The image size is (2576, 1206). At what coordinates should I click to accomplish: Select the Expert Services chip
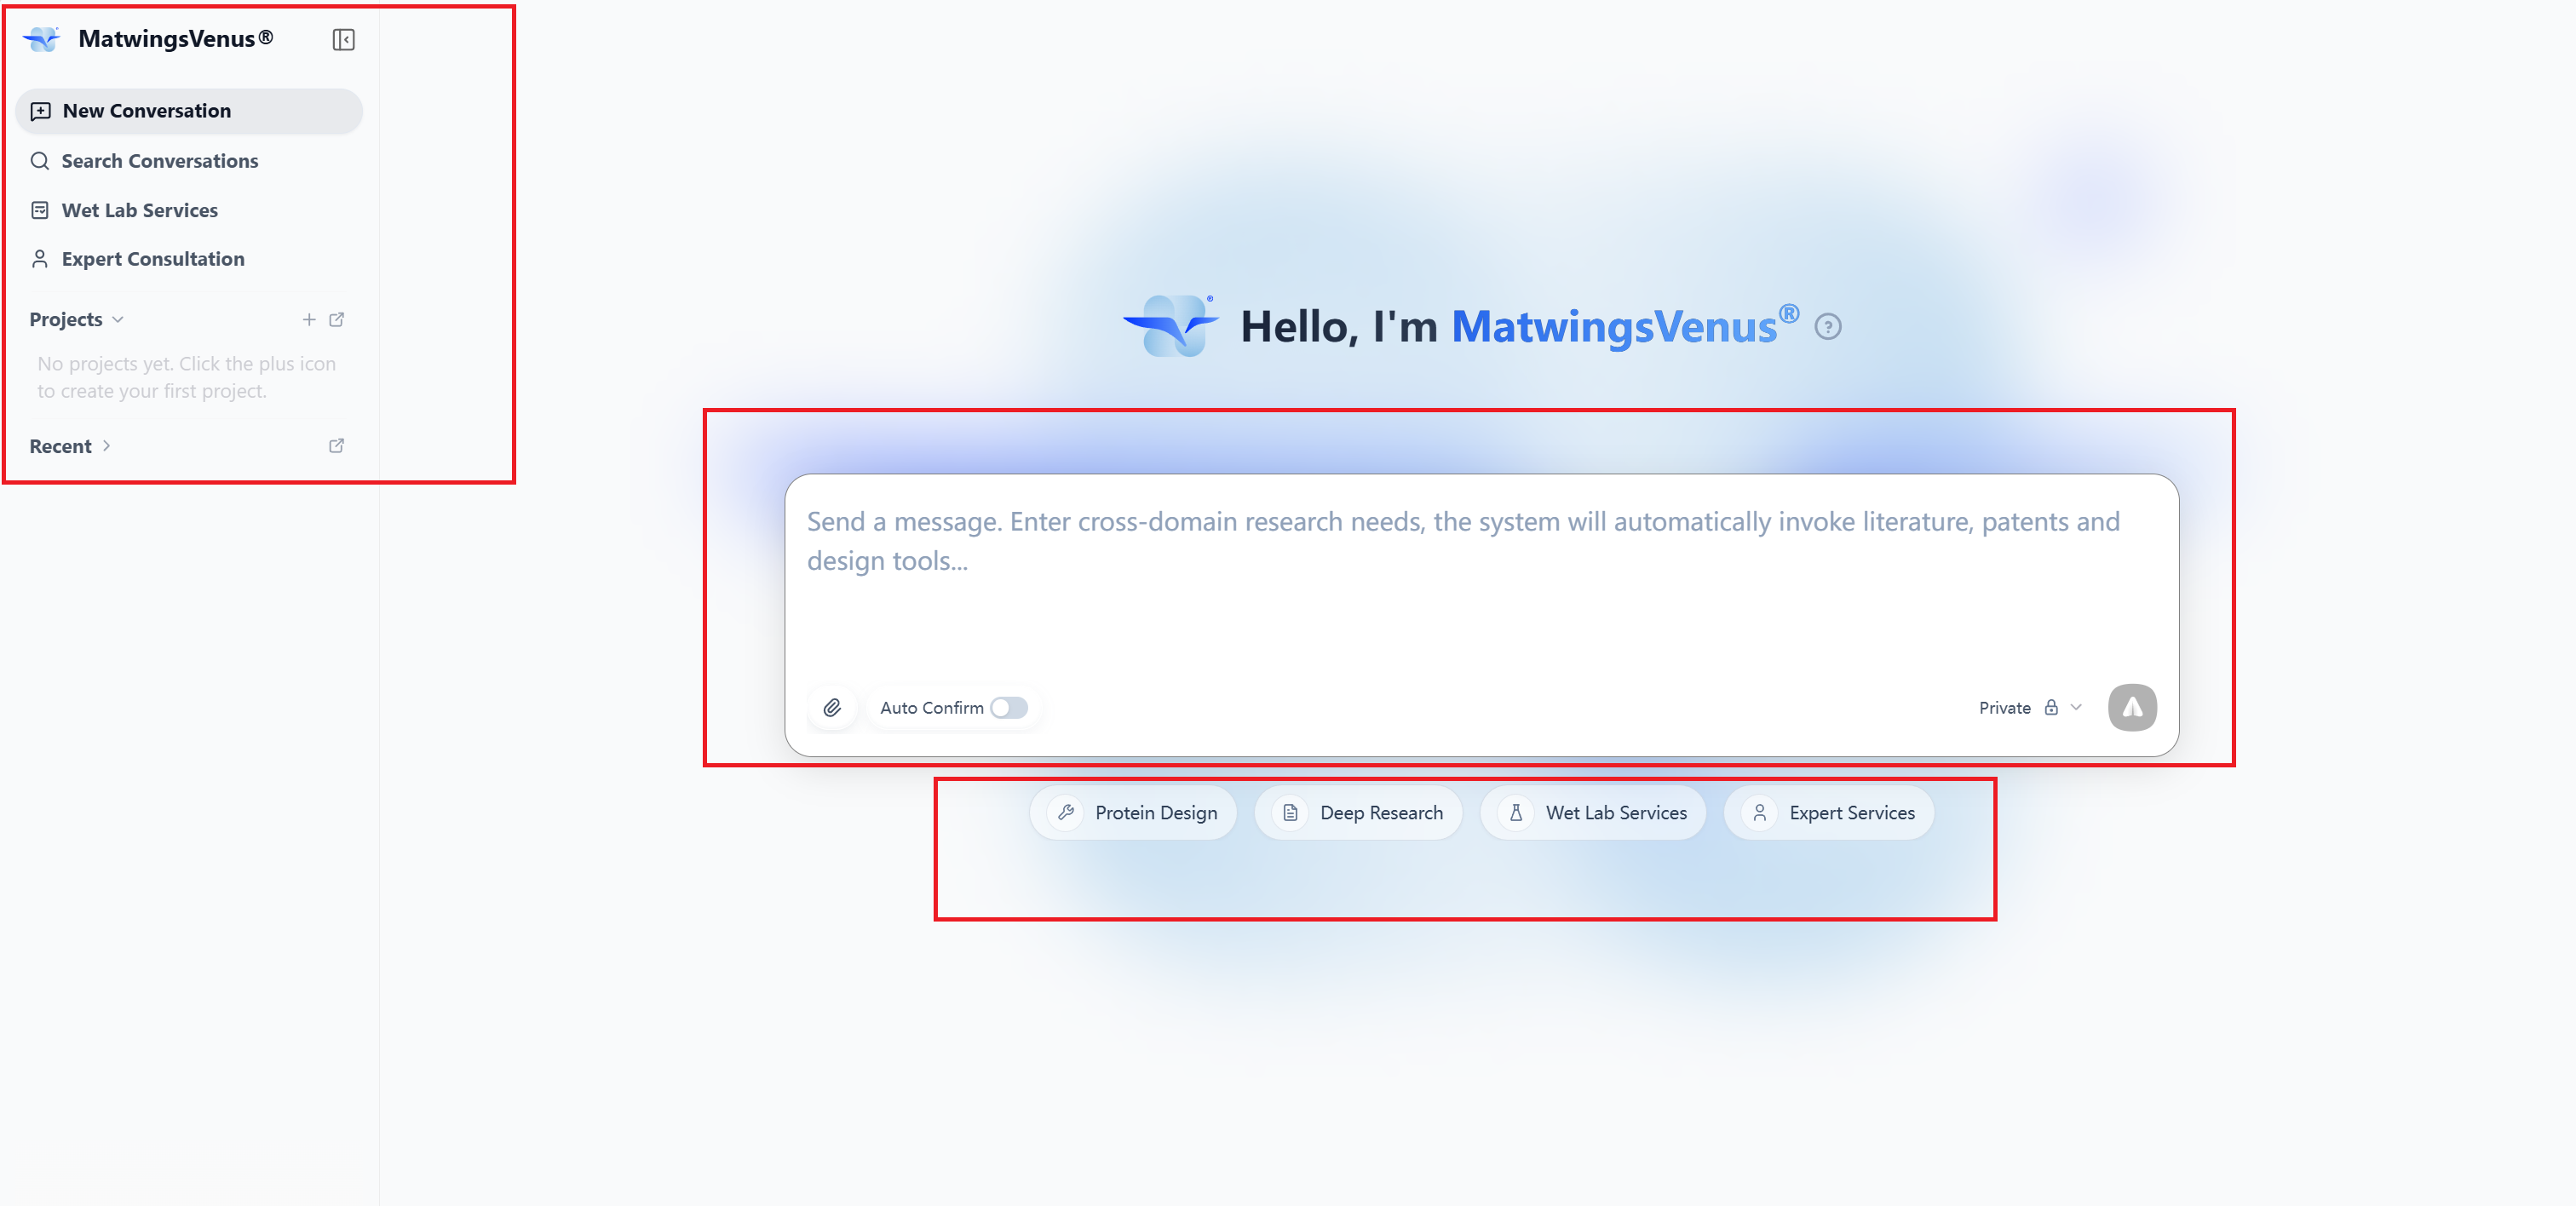[1828, 812]
